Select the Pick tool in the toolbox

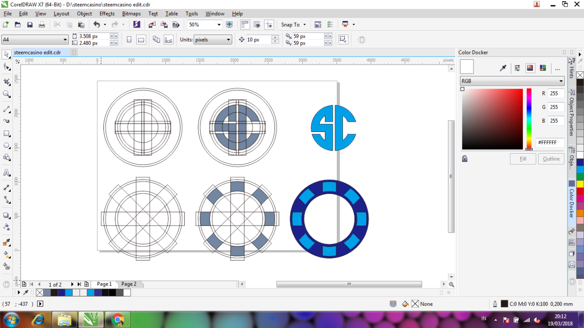point(7,54)
